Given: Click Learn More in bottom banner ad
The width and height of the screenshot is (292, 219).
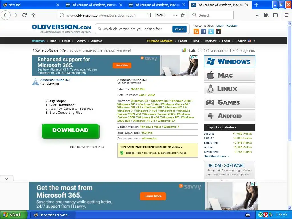Looking at the screenshot, I should pos(153,196).
